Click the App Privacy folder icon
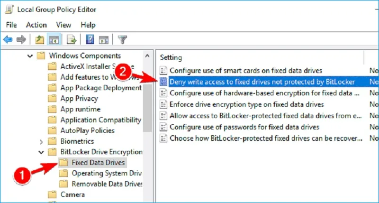Image resolution: width=379 pixels, height=203 pixels. tap(52, 99)
